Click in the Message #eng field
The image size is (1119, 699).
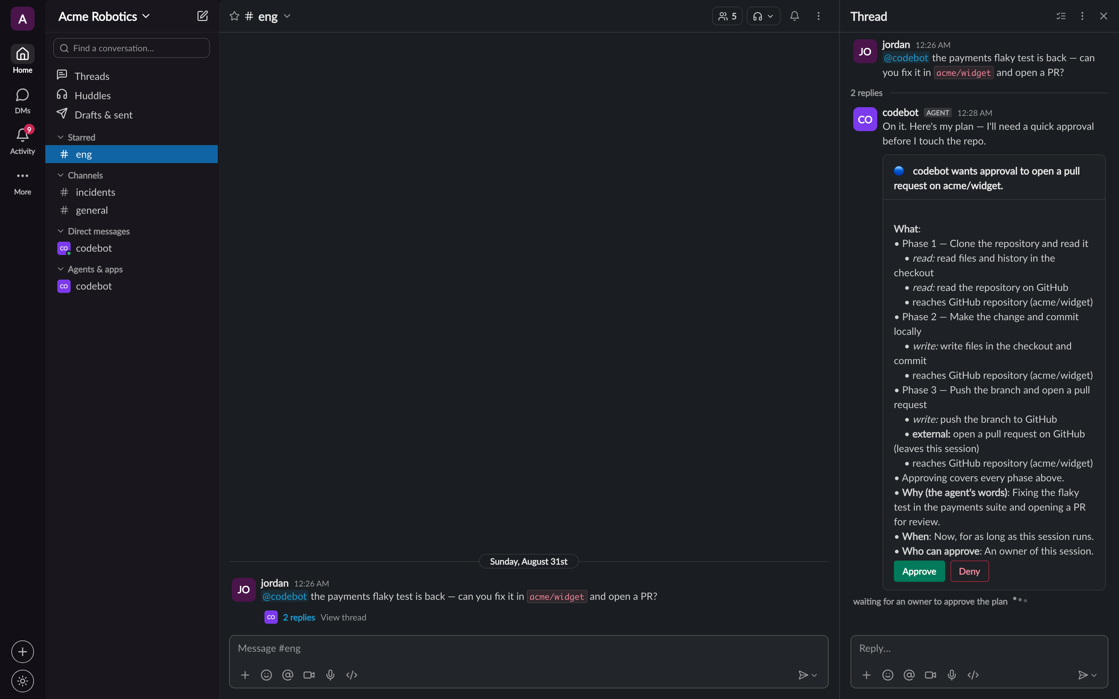(x=528, y=648)
